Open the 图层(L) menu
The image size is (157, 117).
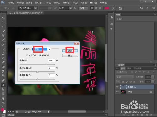(x=38, y=3)
